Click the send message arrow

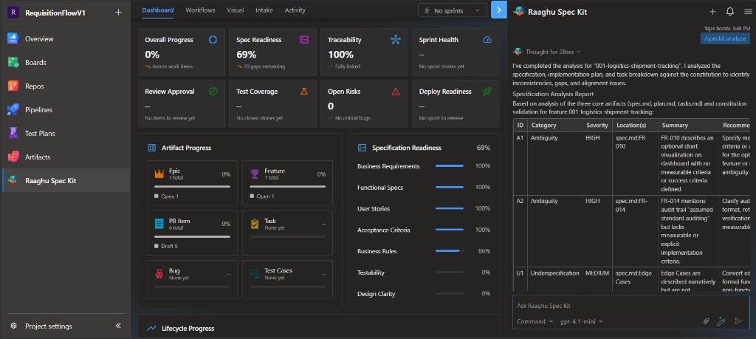pos(738,321)
